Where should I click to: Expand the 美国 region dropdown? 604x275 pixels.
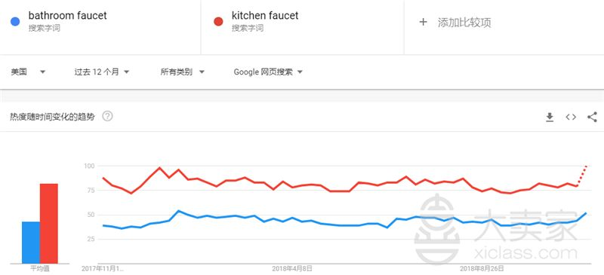coord(28,72)
